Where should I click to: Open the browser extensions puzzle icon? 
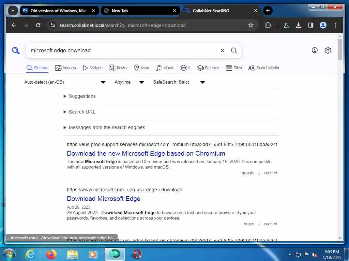[x=268, y=25]
